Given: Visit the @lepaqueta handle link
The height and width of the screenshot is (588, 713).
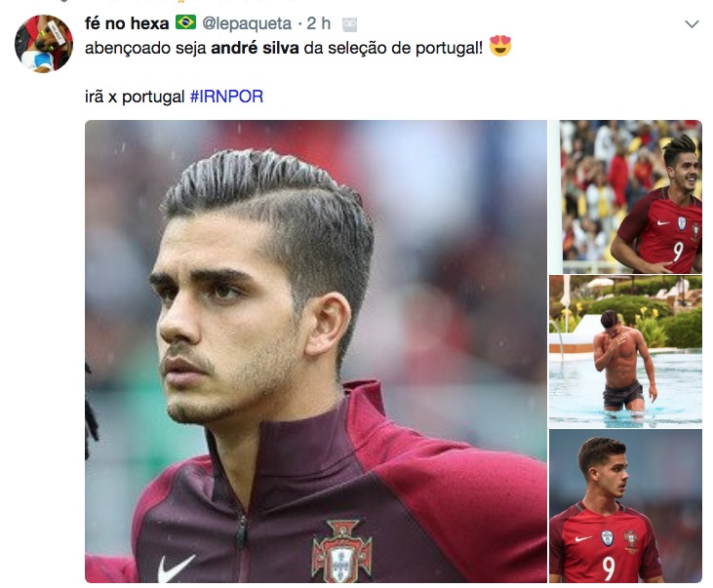Looking at the screenshot, I should (x=247, y=23).
